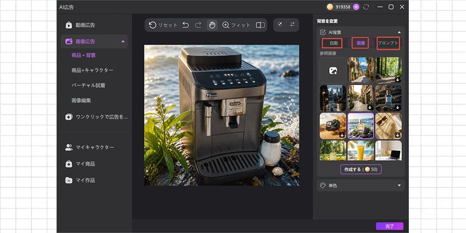Download the narrow alley reference image

[x=370, y=107]
